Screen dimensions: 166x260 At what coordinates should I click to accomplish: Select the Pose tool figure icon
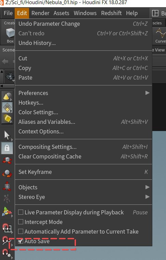(x=6, y=199)
